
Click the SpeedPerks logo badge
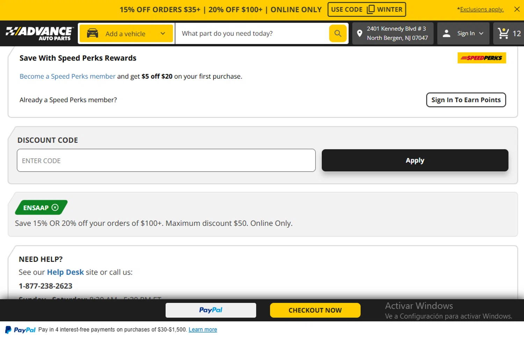(481, 58)
